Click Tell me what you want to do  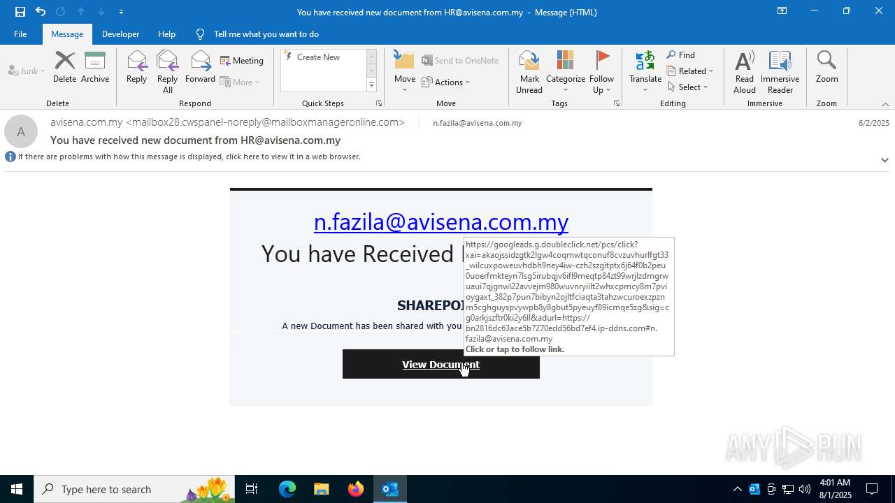coord(266,34)
